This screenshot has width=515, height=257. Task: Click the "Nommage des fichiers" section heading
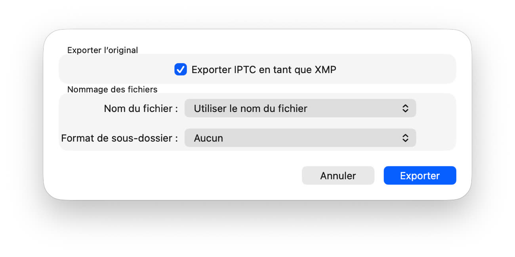(x=112, y=89)
